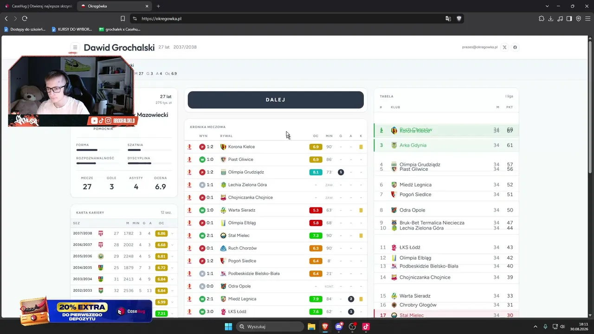Open the tab search dropdown arrow

click(x=547, y=6)
